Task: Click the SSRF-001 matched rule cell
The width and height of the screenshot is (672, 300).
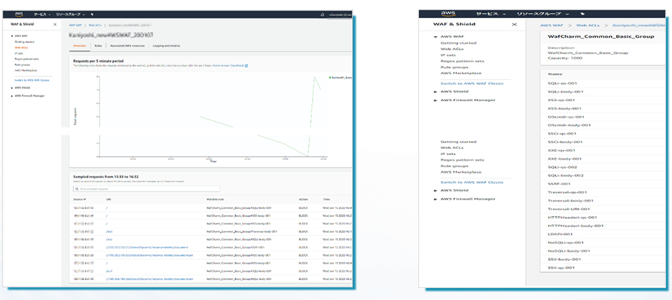Action: pyautogui.click(x=235, y=247)
